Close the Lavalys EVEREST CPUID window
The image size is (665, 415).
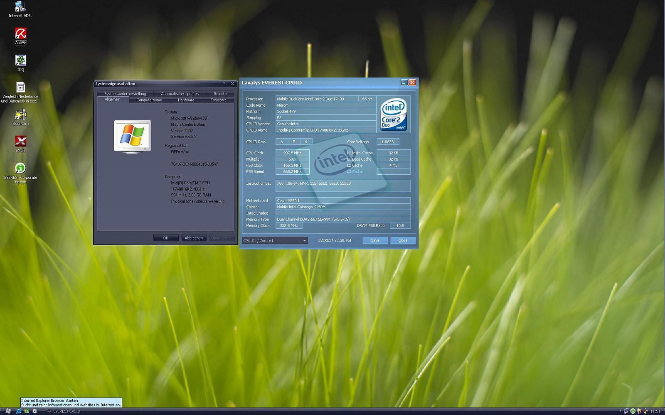412,83
